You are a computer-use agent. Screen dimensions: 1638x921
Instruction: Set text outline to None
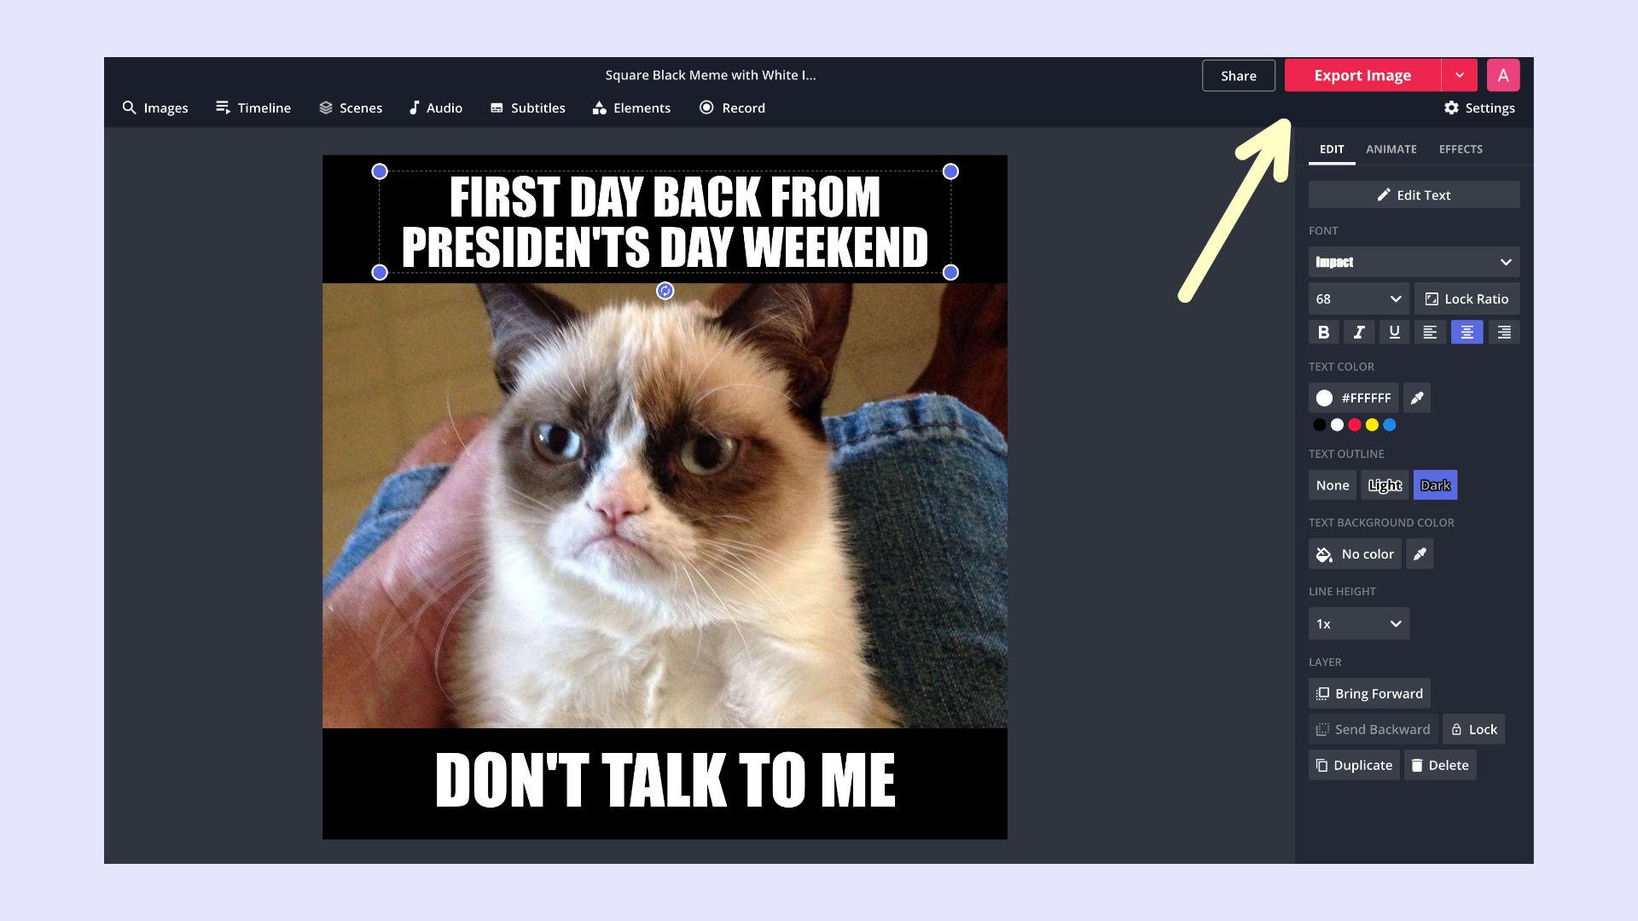tap(1332, 485)
